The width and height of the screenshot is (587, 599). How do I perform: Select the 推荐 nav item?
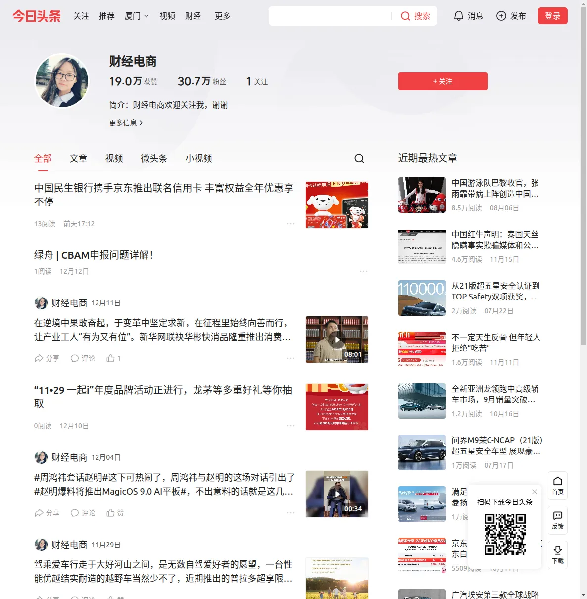click(x=107, y=16)
